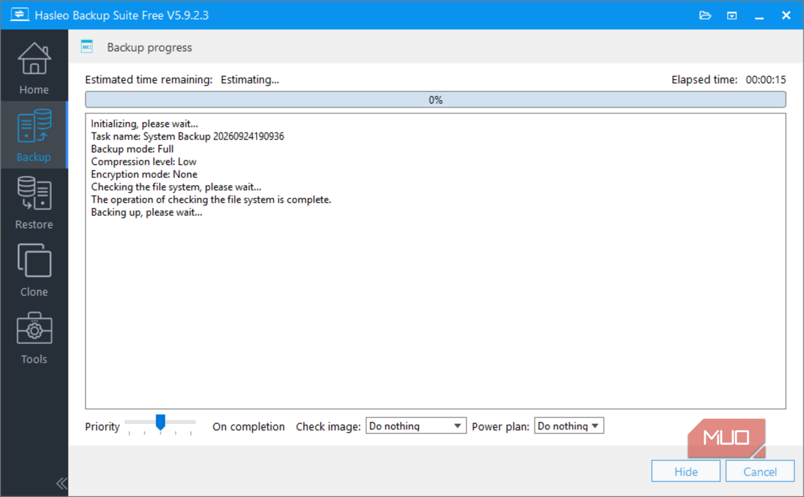
Task: Click the 0% backup progress bar
Action: click(435, 100)
